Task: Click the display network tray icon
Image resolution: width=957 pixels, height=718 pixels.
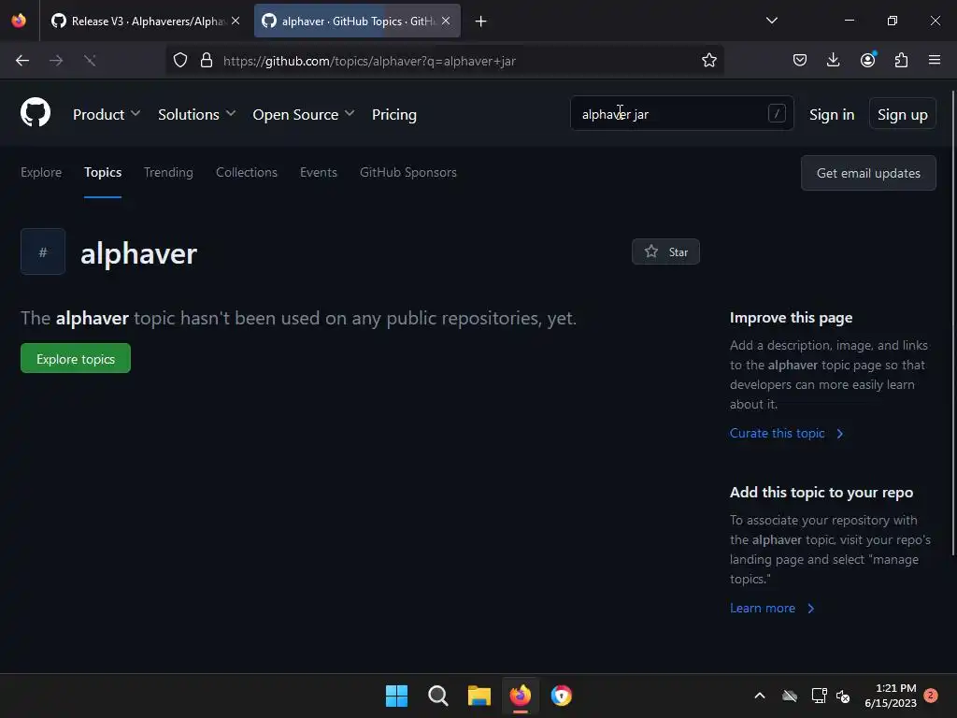Action: (x=819, y=696)
